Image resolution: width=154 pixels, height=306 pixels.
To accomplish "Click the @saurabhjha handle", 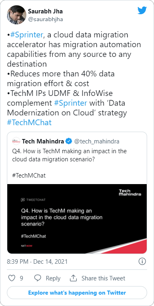I will [x=45, y=20].
